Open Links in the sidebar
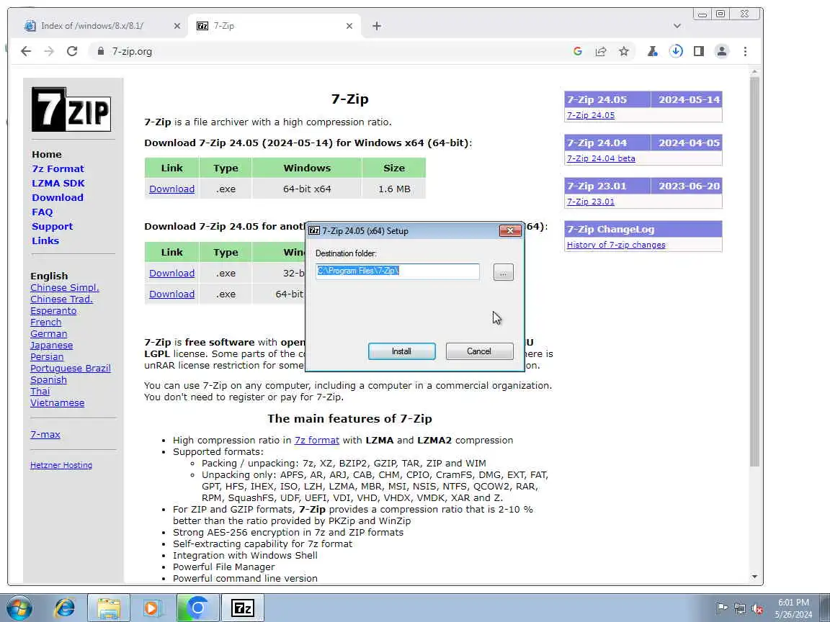This screenshot has height=622, width=830. 45,240
